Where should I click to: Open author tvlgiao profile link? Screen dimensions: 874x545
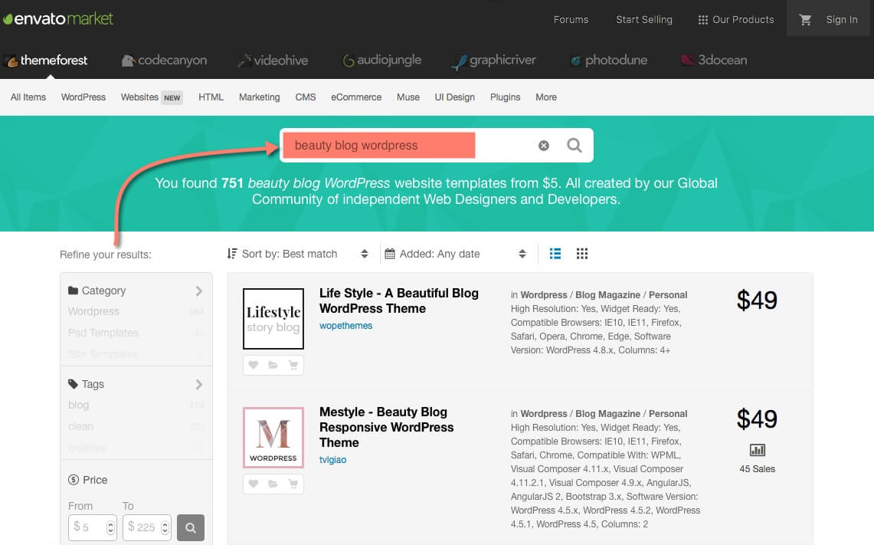(x=332, y=460)
